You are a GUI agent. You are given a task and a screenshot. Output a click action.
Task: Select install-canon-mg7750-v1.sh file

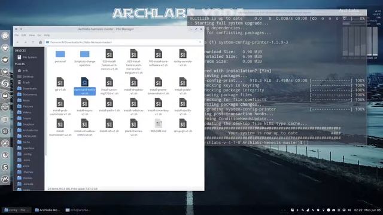109,86
